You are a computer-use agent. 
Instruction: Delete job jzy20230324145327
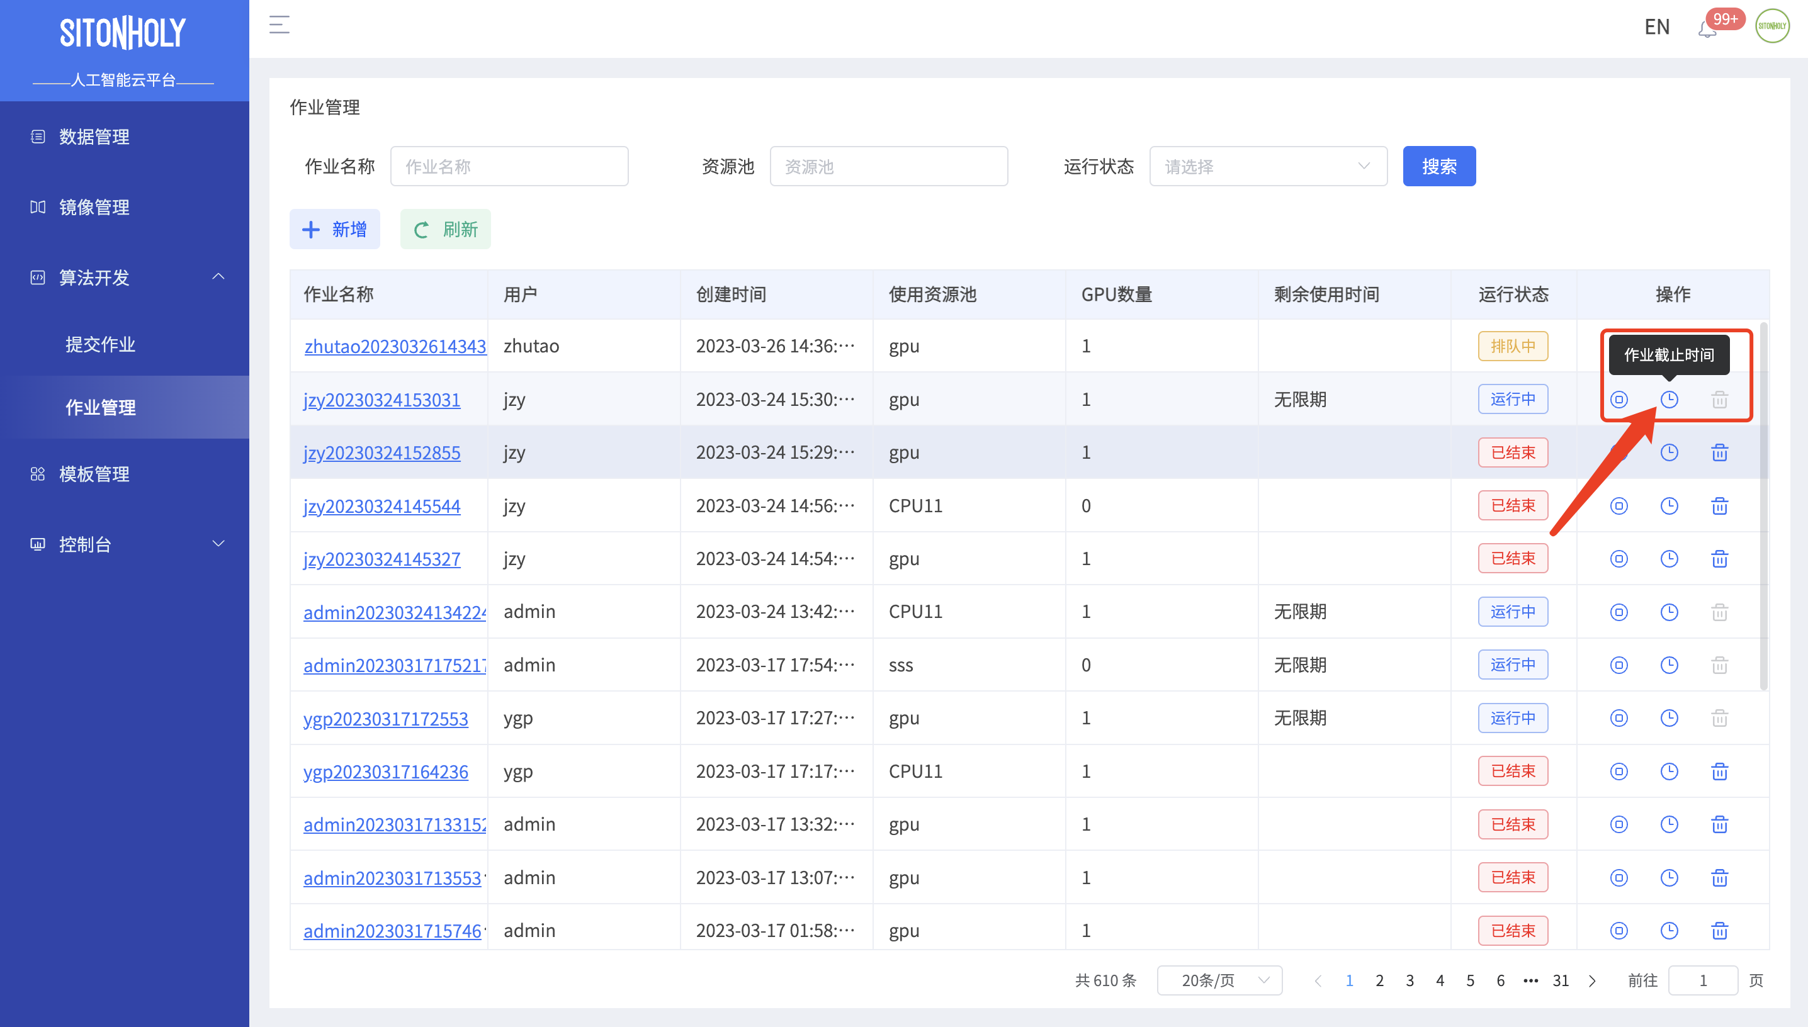(1720, 559)
